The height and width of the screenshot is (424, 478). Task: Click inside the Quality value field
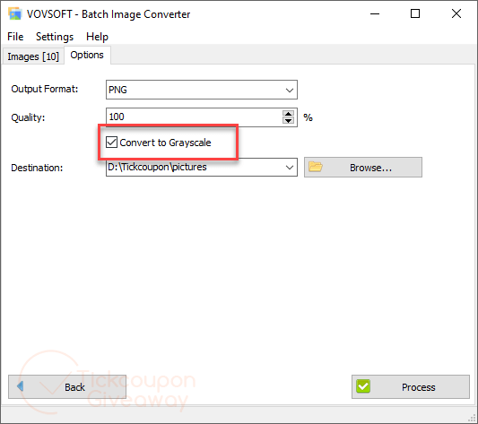(194, 117)
